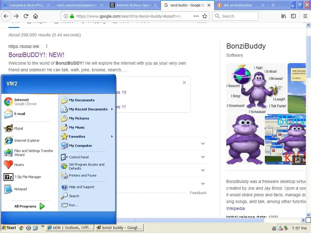Screen dimensions: 311x233
Task: Open Wikipedia link in knowledge panel
Action: tap(235, 208)
